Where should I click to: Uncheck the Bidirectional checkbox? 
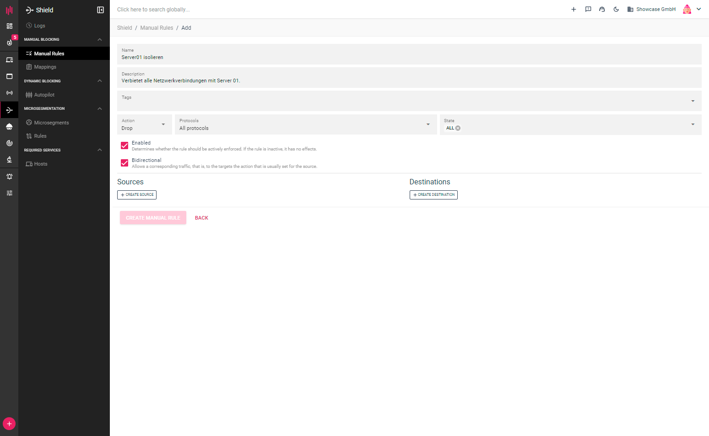[124, 163]
